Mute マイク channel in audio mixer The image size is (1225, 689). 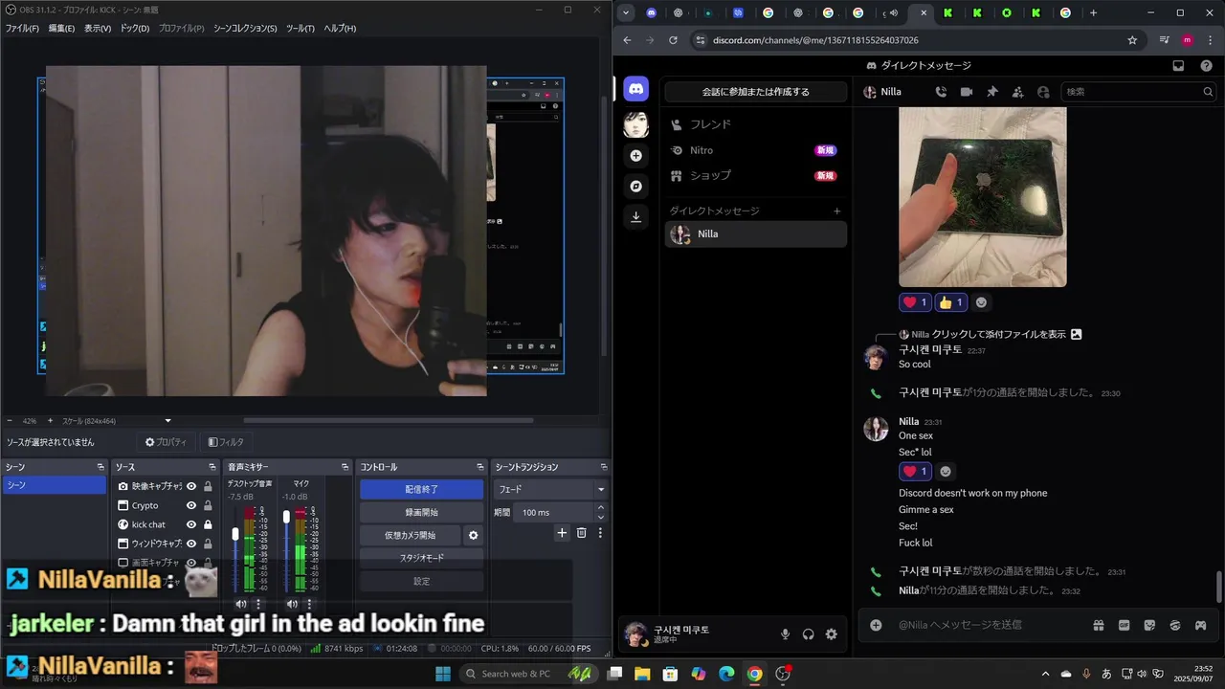(292, 604)
